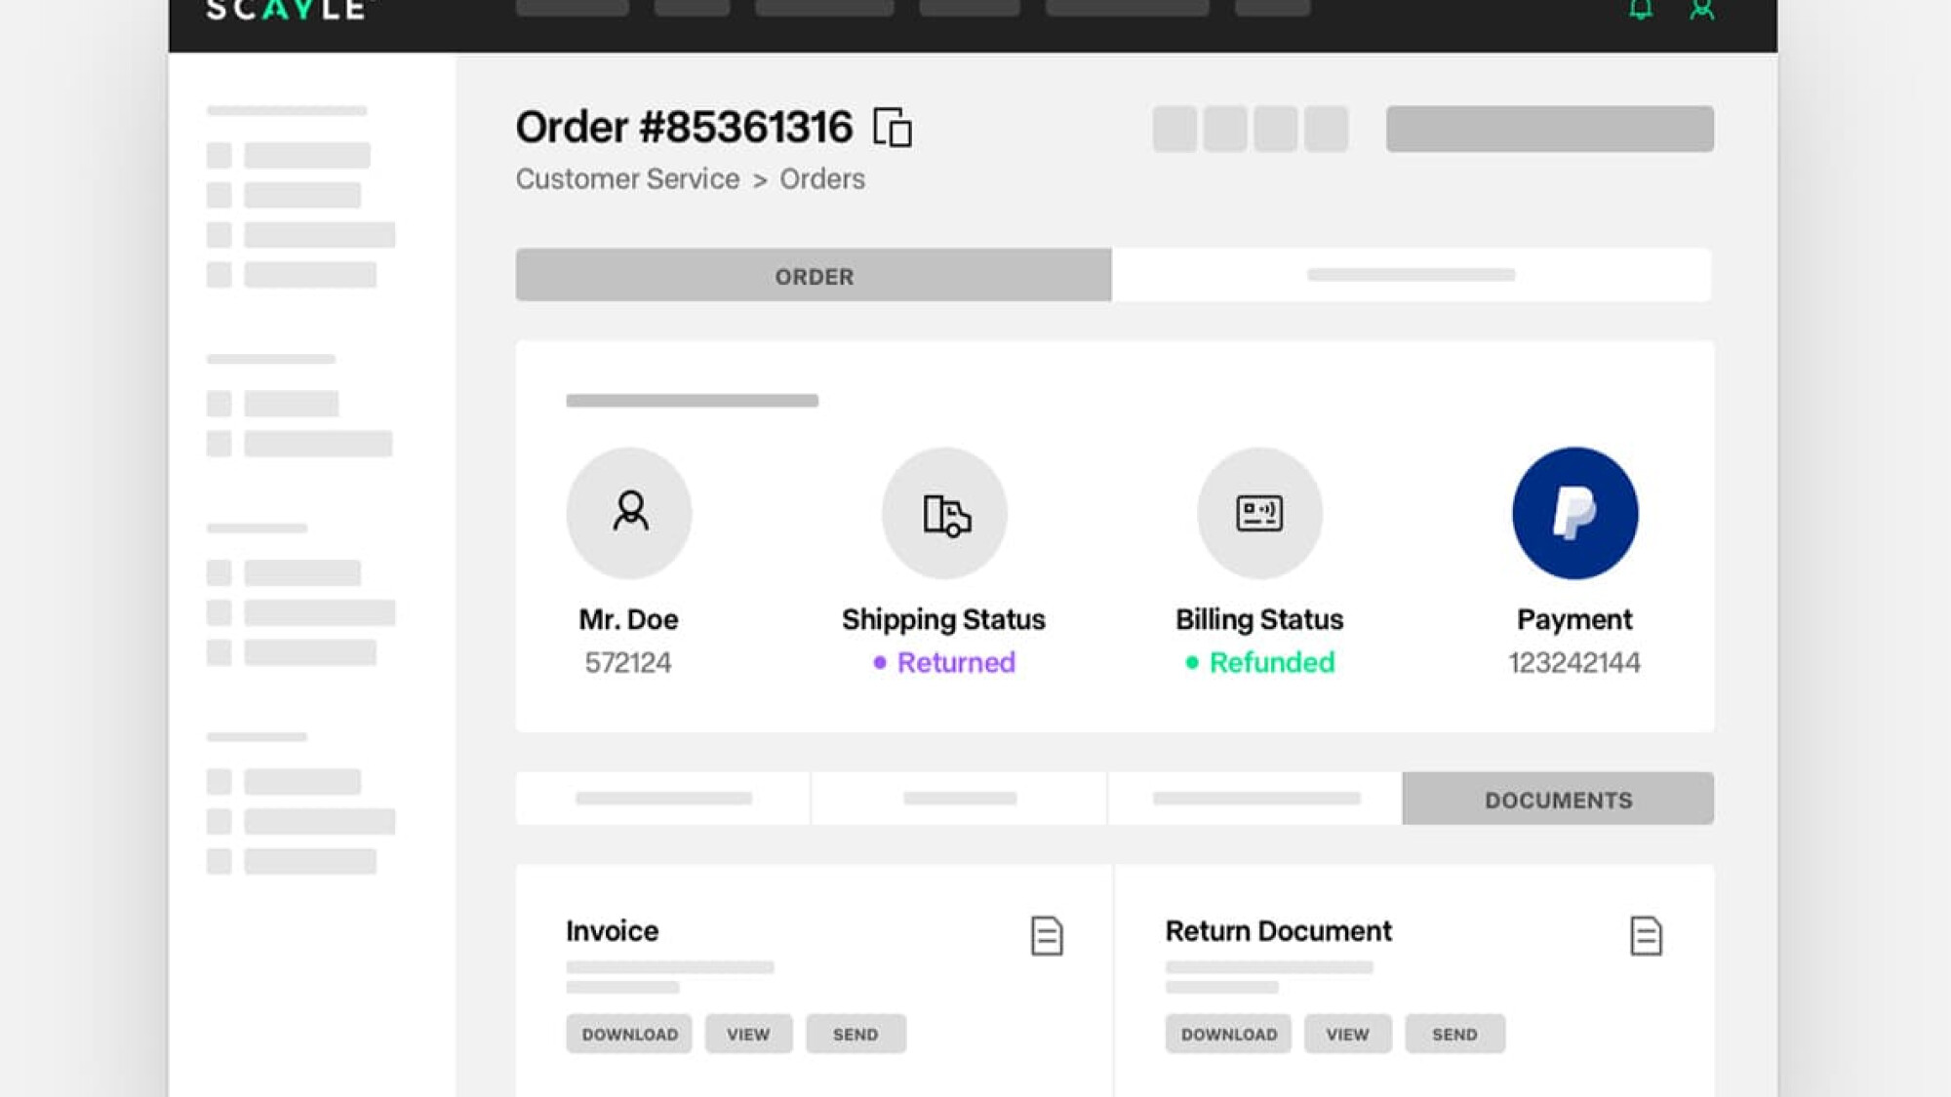Screen dimensions: 1951x1097
Task: Open the user account icon in the top bar
Action: (1702, 10)
